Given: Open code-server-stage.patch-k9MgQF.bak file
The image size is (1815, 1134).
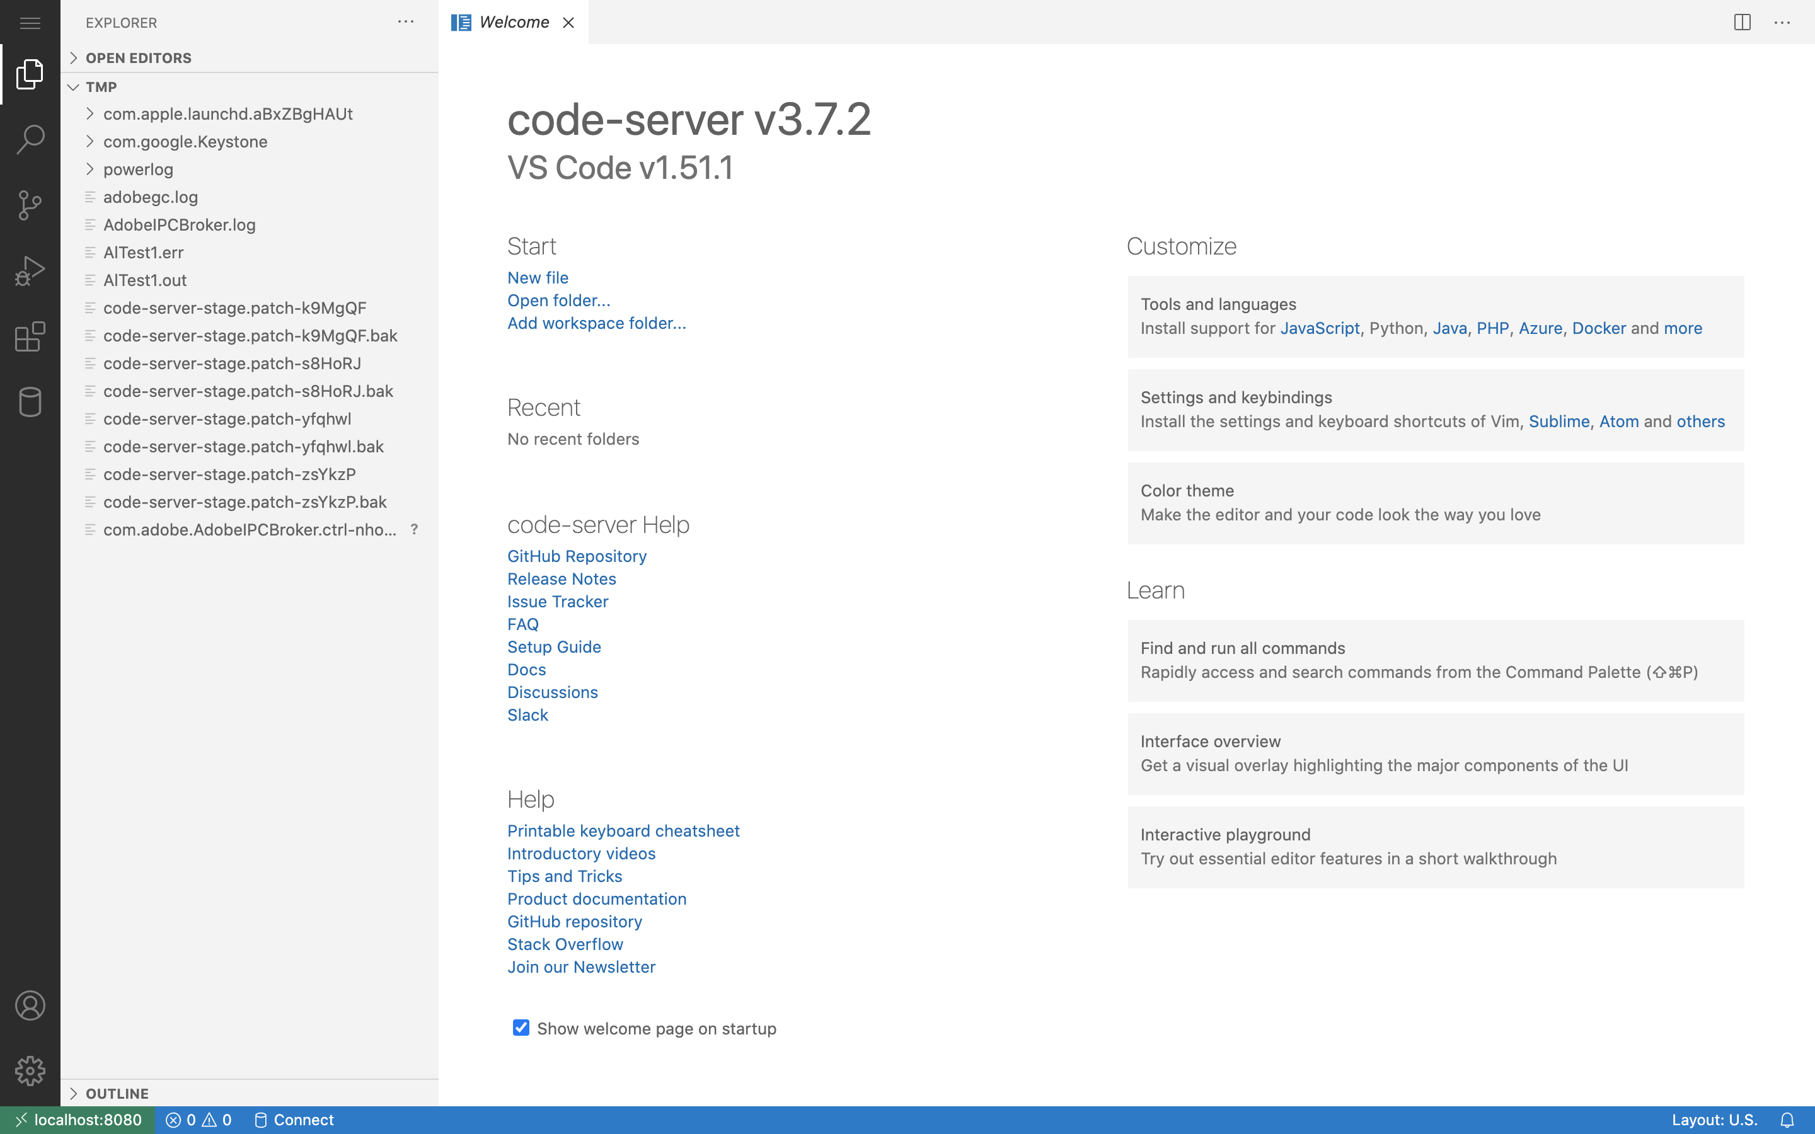Looking at the screenshot, I should click(x=250, y=336).
